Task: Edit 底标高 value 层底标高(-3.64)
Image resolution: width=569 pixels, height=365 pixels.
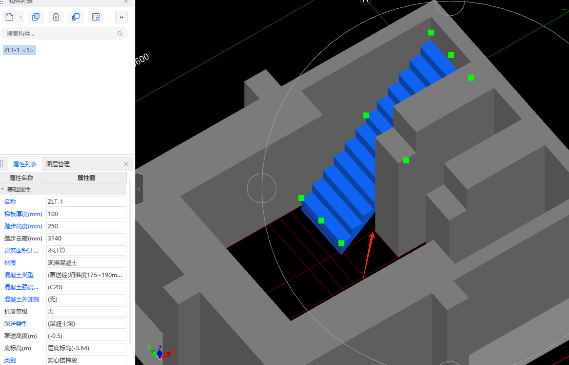Action: click(86, 348)
